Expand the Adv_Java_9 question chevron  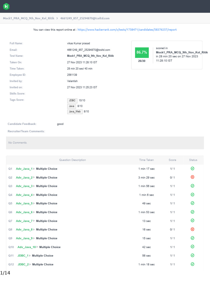(x=34, y=238)
